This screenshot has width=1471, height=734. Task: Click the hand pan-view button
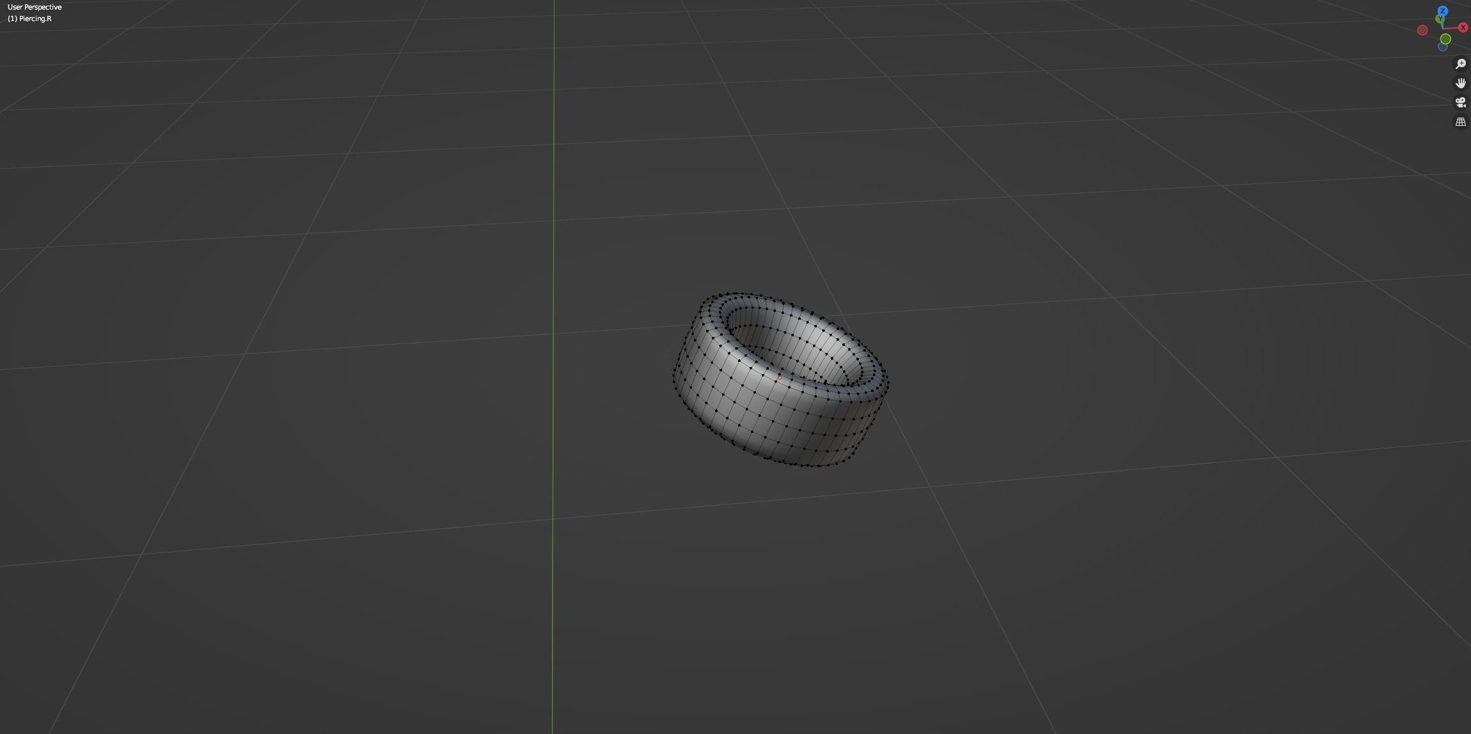1461,83
